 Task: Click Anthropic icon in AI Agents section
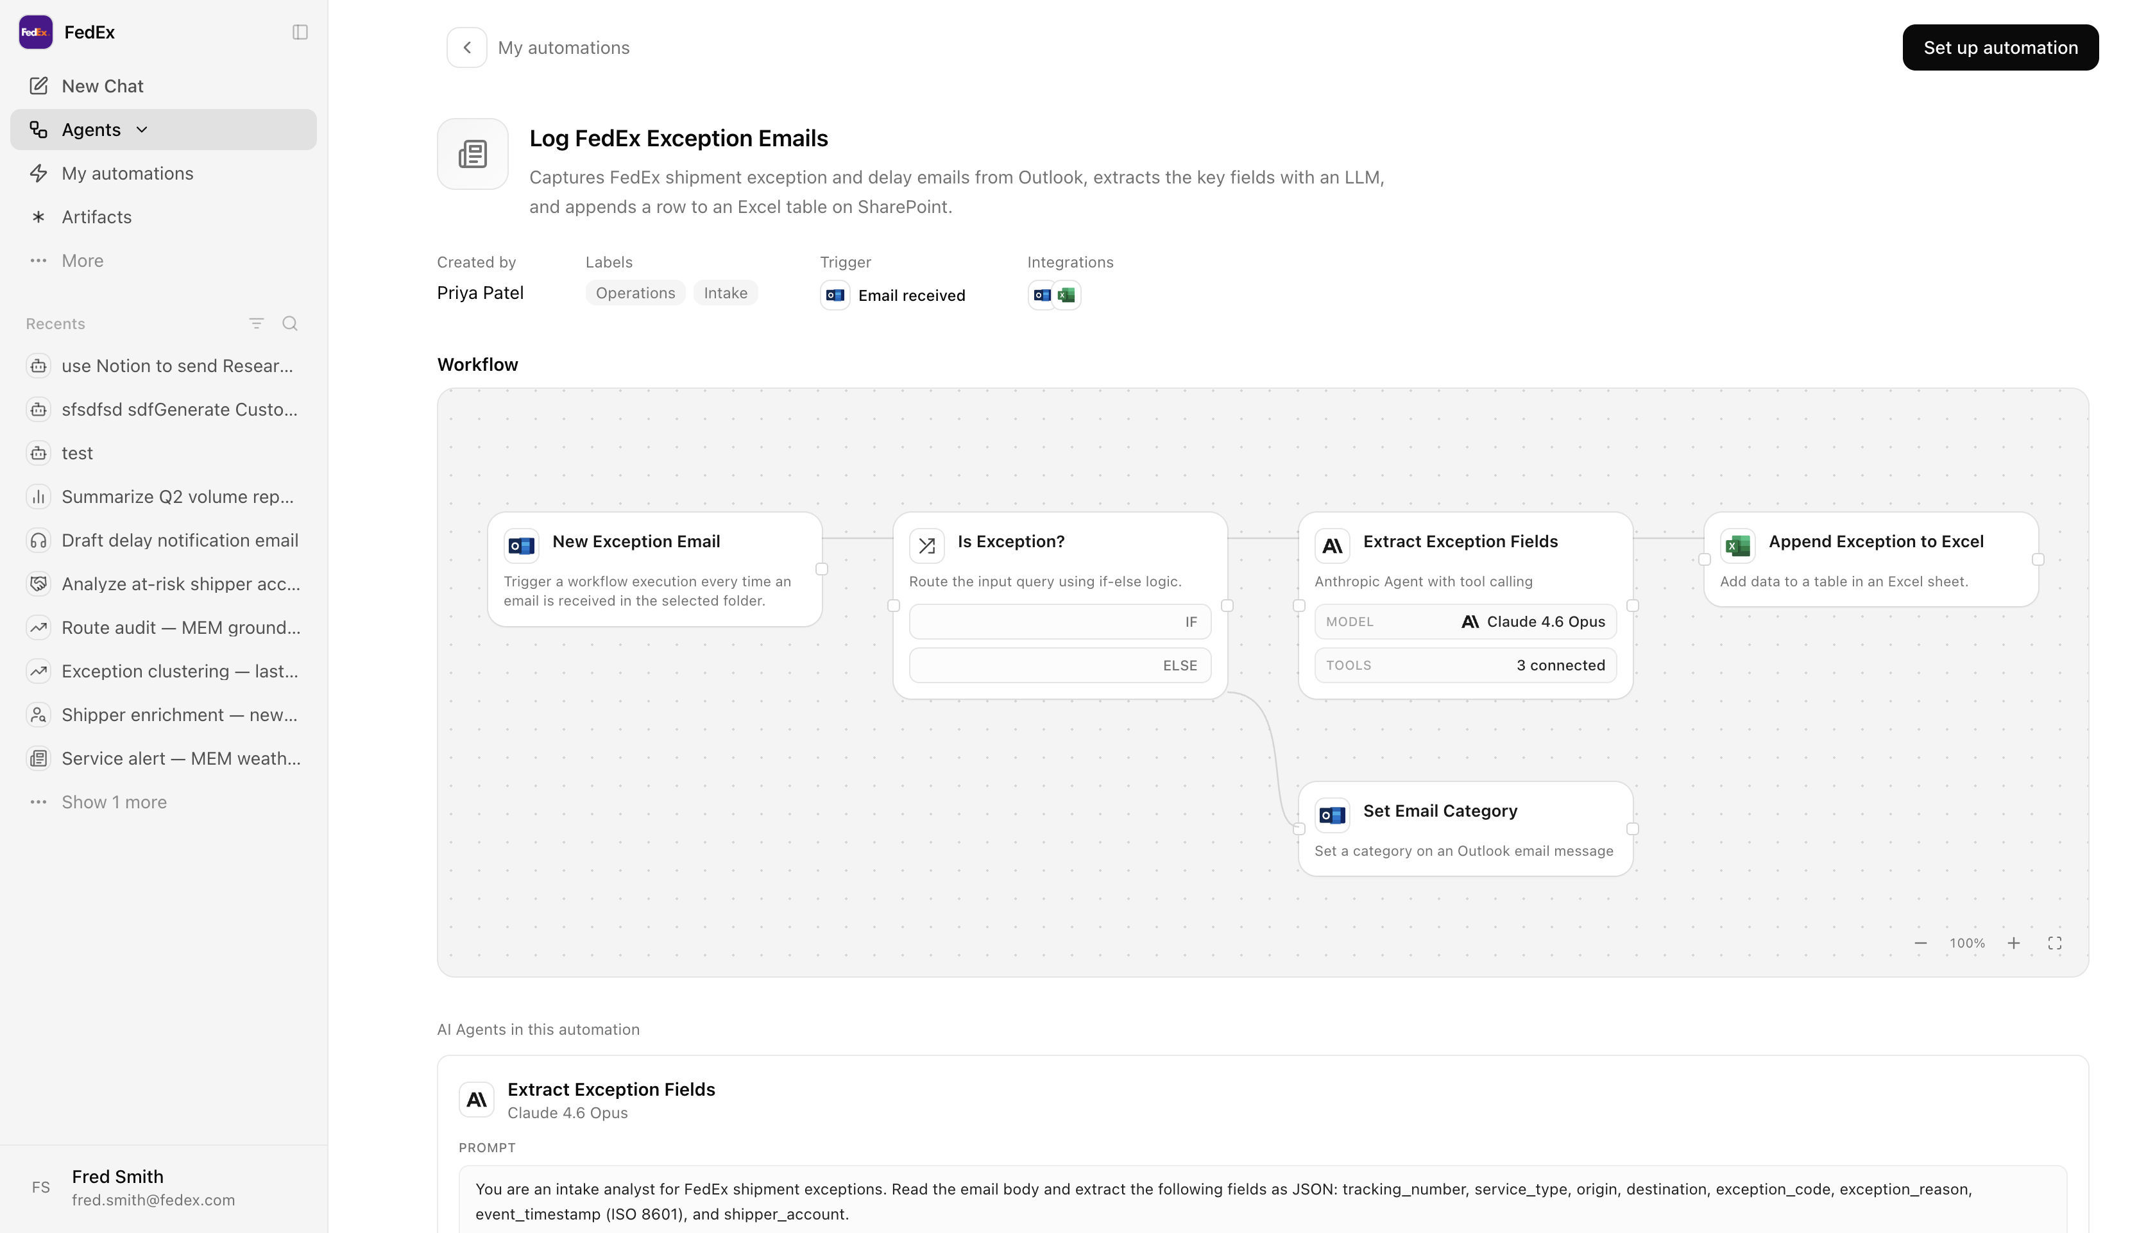[x=477, y=1099]
